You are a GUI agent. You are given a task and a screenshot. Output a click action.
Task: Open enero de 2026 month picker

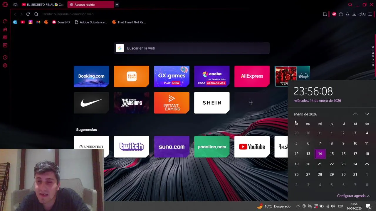[x=305, y=114]
